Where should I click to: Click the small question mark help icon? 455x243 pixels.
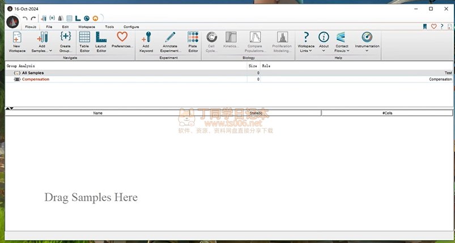pyautogui.click(x=441, y=27)
